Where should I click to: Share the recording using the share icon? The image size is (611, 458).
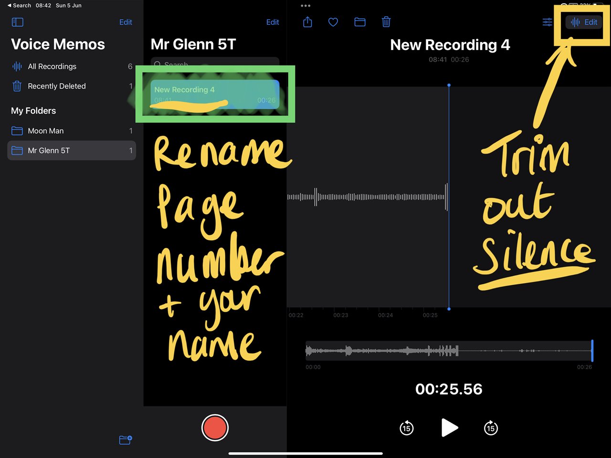(x=307, y=22)
